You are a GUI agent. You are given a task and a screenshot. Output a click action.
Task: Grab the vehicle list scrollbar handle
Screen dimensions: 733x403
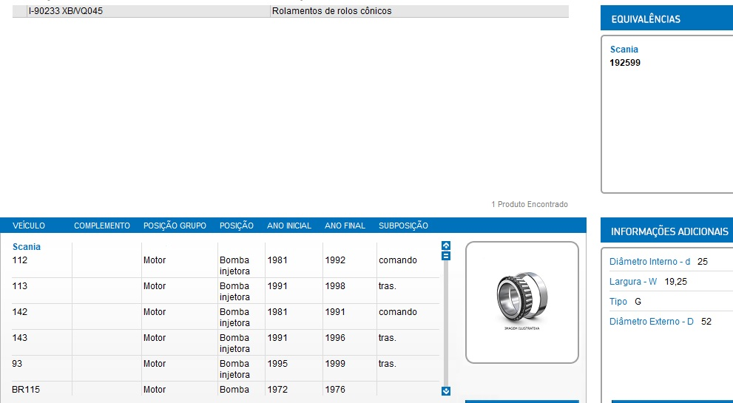pyautogui.click(x=445, y=256)
